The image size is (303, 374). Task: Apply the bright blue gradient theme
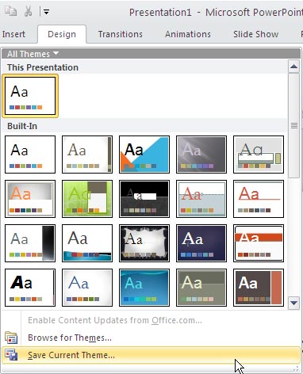point(144,288)
